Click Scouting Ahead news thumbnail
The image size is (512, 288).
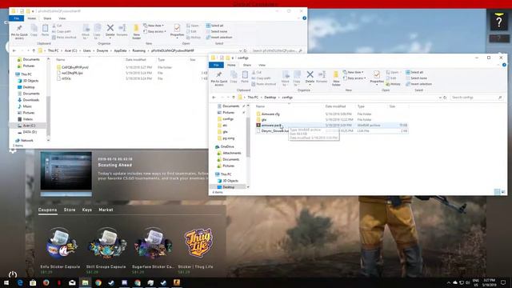pyautogui.click(x=66, y=171)
